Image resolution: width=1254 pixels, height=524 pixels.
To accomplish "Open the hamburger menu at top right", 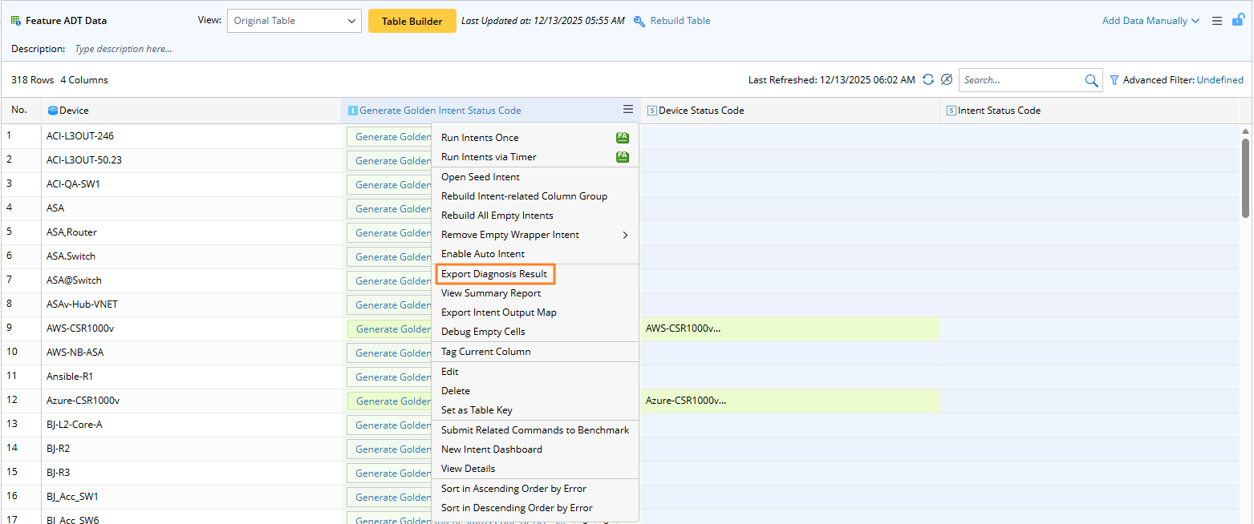I will [x=1217, y=21].
